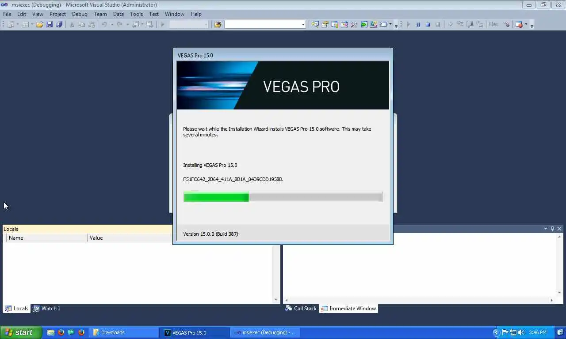Open the Toolbox crossed-tools icon
Screen dimensions: 566x339
coord(354,24)
